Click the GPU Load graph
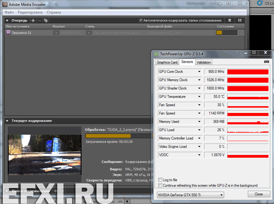The image size is (274, 204). coord(248,130)
